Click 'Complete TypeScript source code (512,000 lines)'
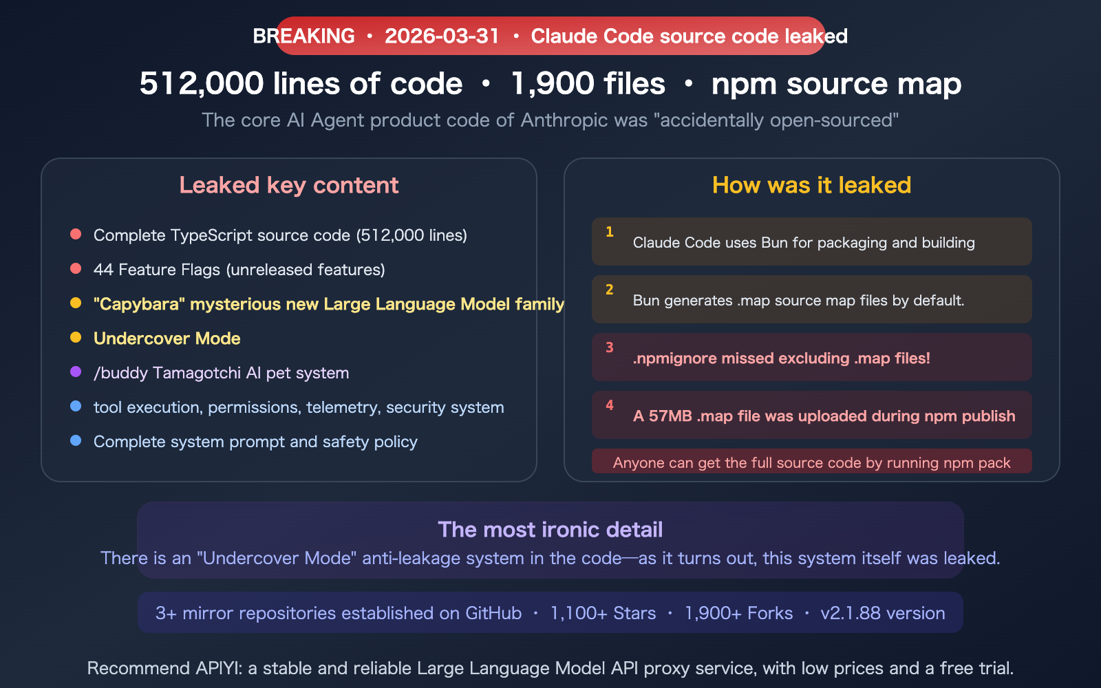1101x688 pixels. pyautogui.click(x=280, y=235)
